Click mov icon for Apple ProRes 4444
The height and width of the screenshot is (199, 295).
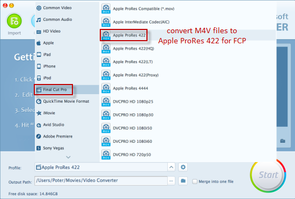(x=106, y=88)
